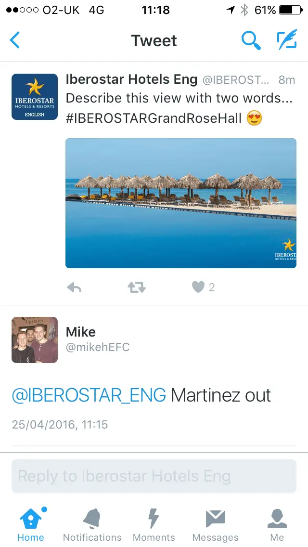Tap the @IBEROSTAR_ENG mention link

coord(89,395)
